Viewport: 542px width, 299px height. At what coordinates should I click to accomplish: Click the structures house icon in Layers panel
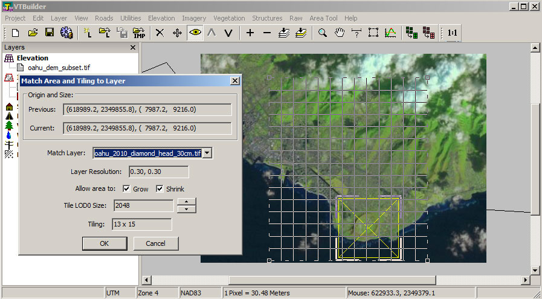[9, 106]
